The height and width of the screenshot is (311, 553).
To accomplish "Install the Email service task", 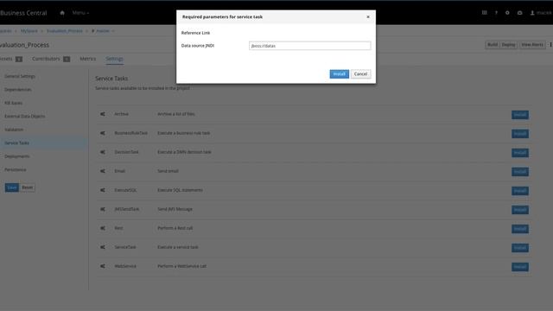I will tap(520, 172).
